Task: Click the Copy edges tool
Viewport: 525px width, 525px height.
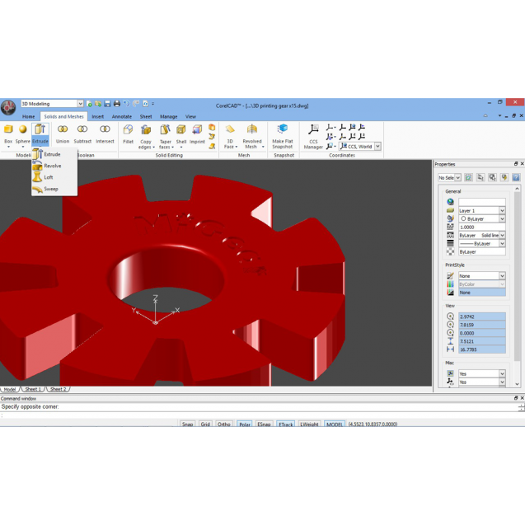Action: coord(146,137)
